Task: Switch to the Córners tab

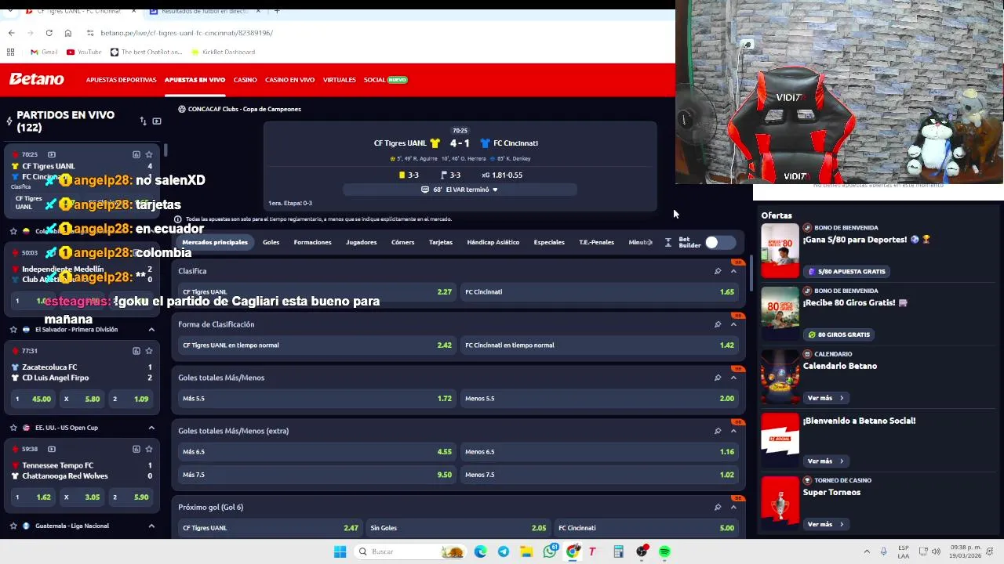Action: click(402, 242)
